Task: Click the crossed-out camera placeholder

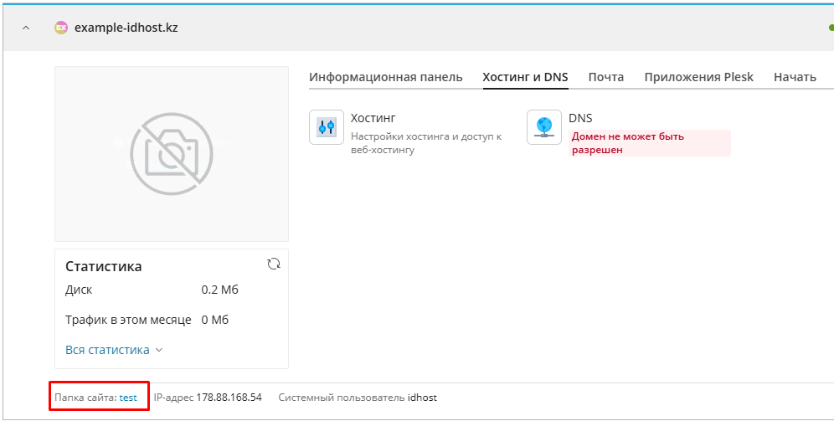Action: (x=171, y=153)
